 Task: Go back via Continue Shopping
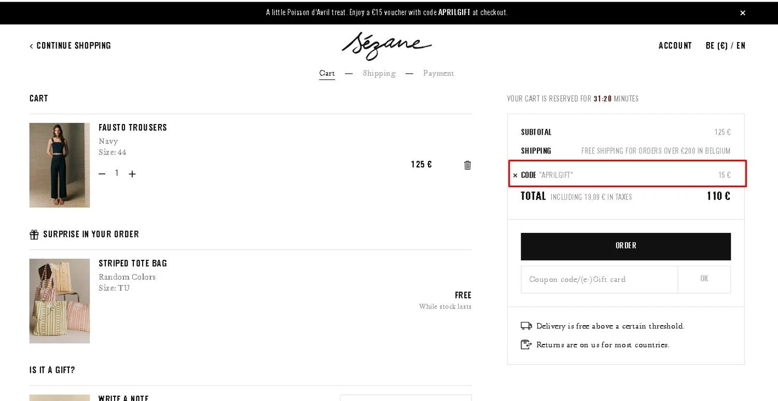tap(70, 46)
